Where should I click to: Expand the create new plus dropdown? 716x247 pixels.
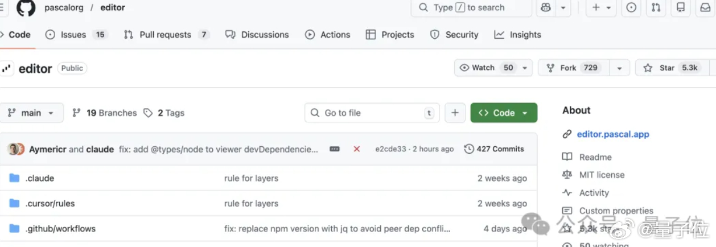tap(602, 7)
